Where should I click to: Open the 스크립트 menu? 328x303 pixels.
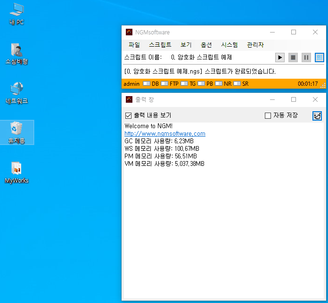(x=160, y=45)
